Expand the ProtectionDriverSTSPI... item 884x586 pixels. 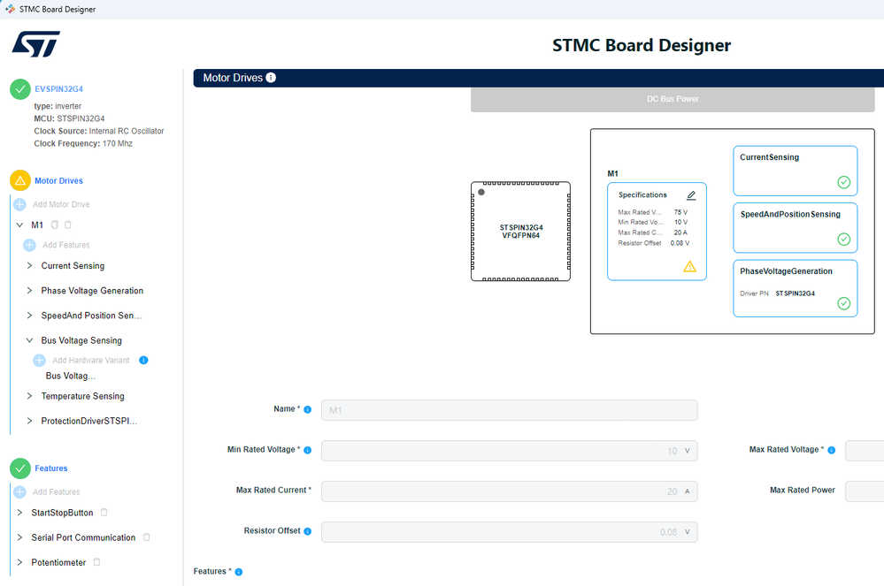(x=29, y=421)
